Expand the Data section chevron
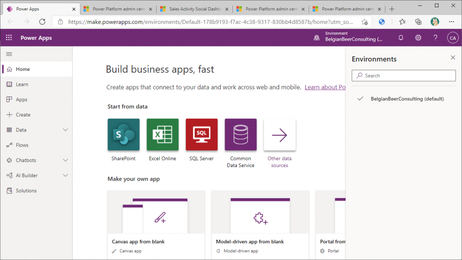462x260 pixels. [x=65, y=130]
